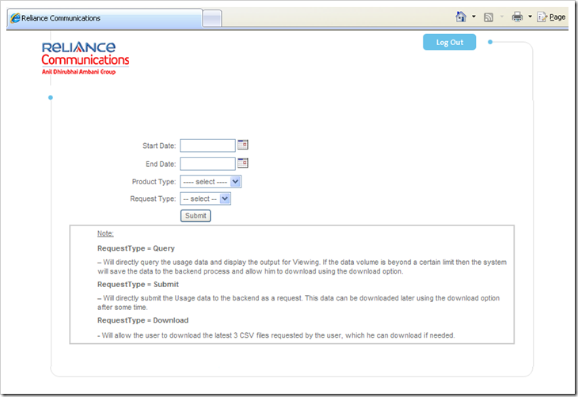Open a new blank browser tab
This screenshot has width=578, height=397.
(x=212, y=18)
